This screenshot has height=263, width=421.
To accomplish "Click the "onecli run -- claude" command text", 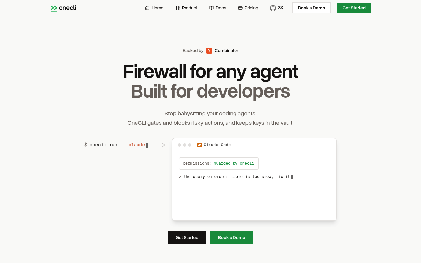I will 117,145.
